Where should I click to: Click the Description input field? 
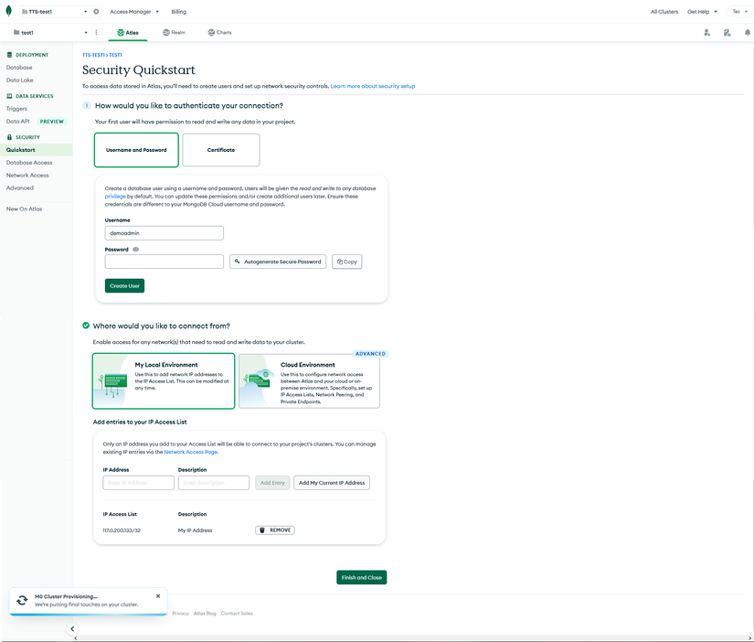coord(214,483)
